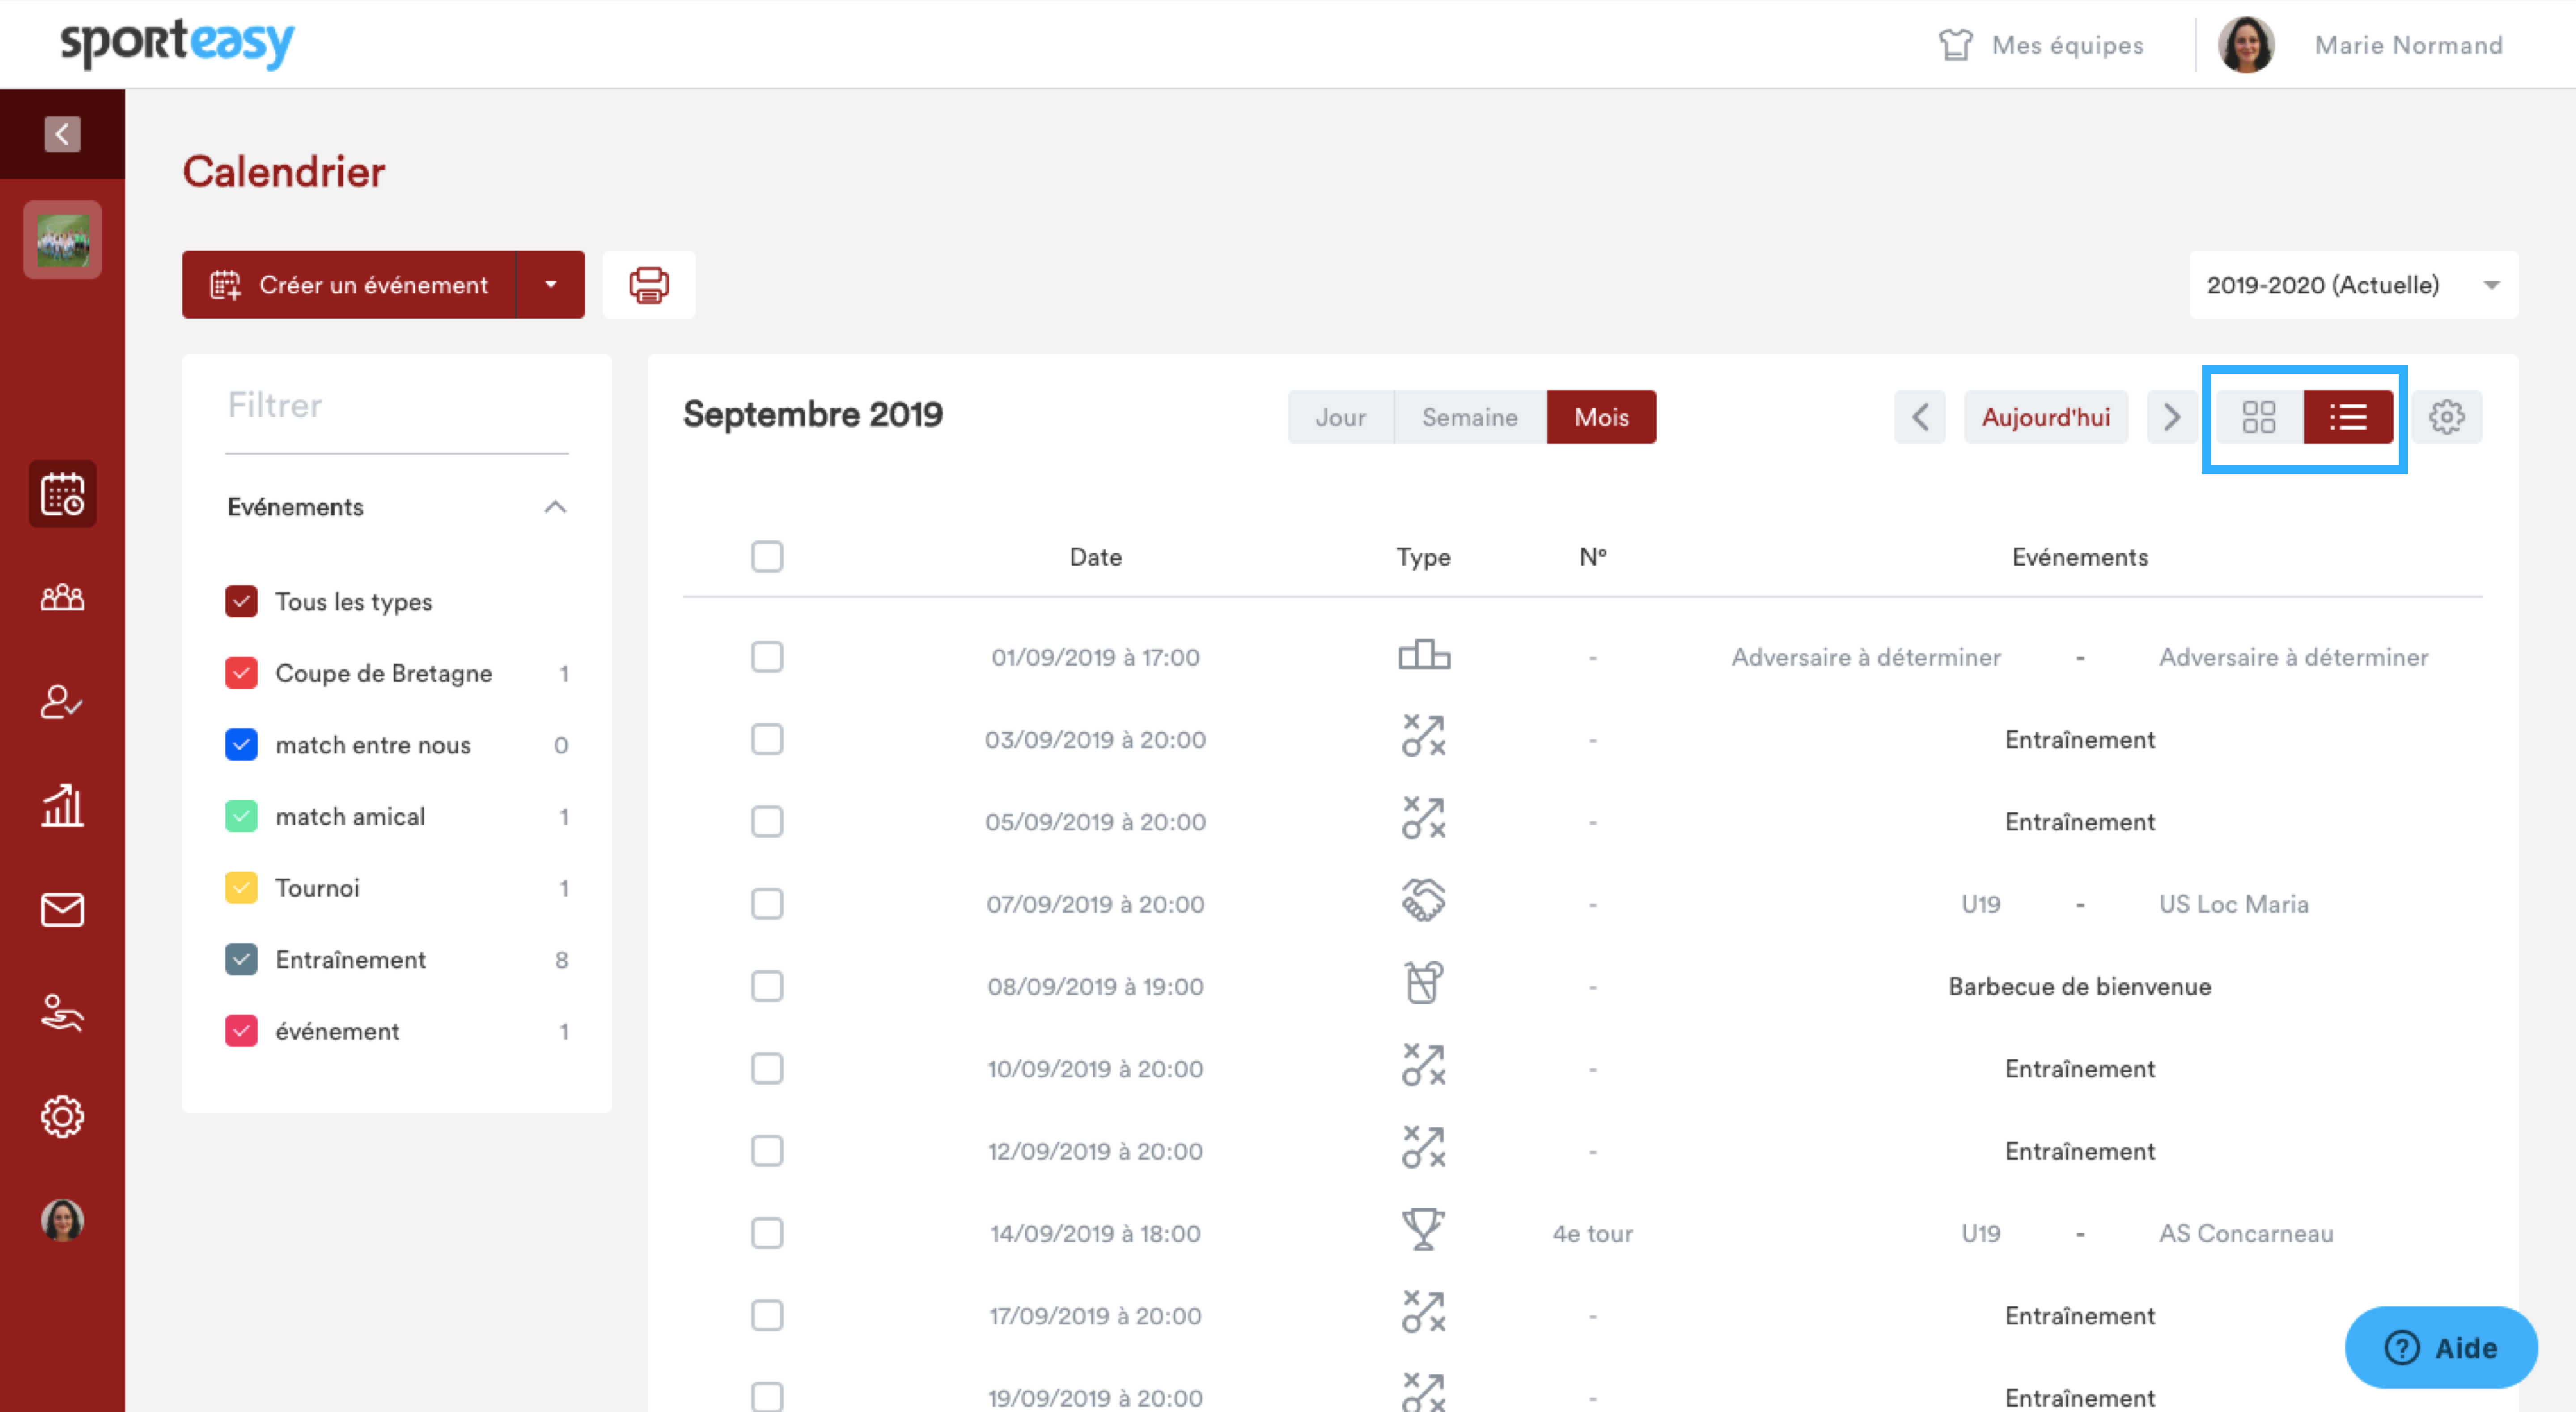Toggle the match amical filter
Image resolution: width=2576 pixels, height=1412 pixels.
[x=241, y=817]
